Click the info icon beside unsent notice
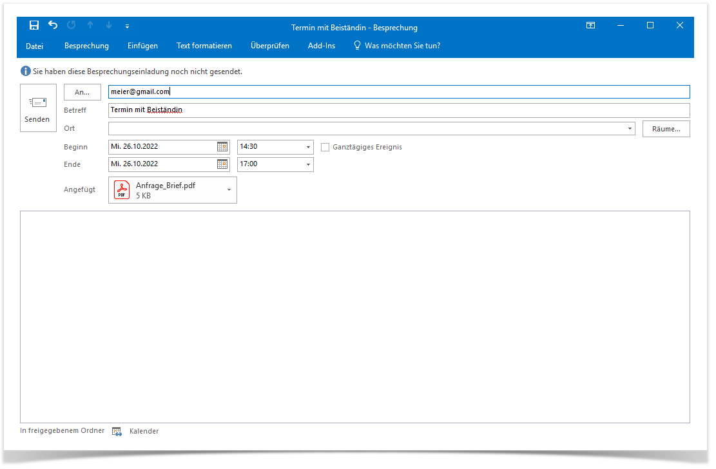This screenshot has width=716, height=469. click(26, 72)
